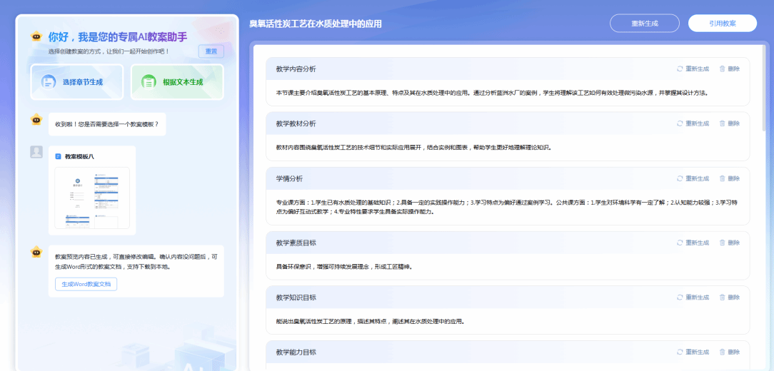Image resolution: width=774 pixels, height=371 pixels.
Task: Click regenerate icon for 教学能力目标 section
Action: click(x=680, y=352)
